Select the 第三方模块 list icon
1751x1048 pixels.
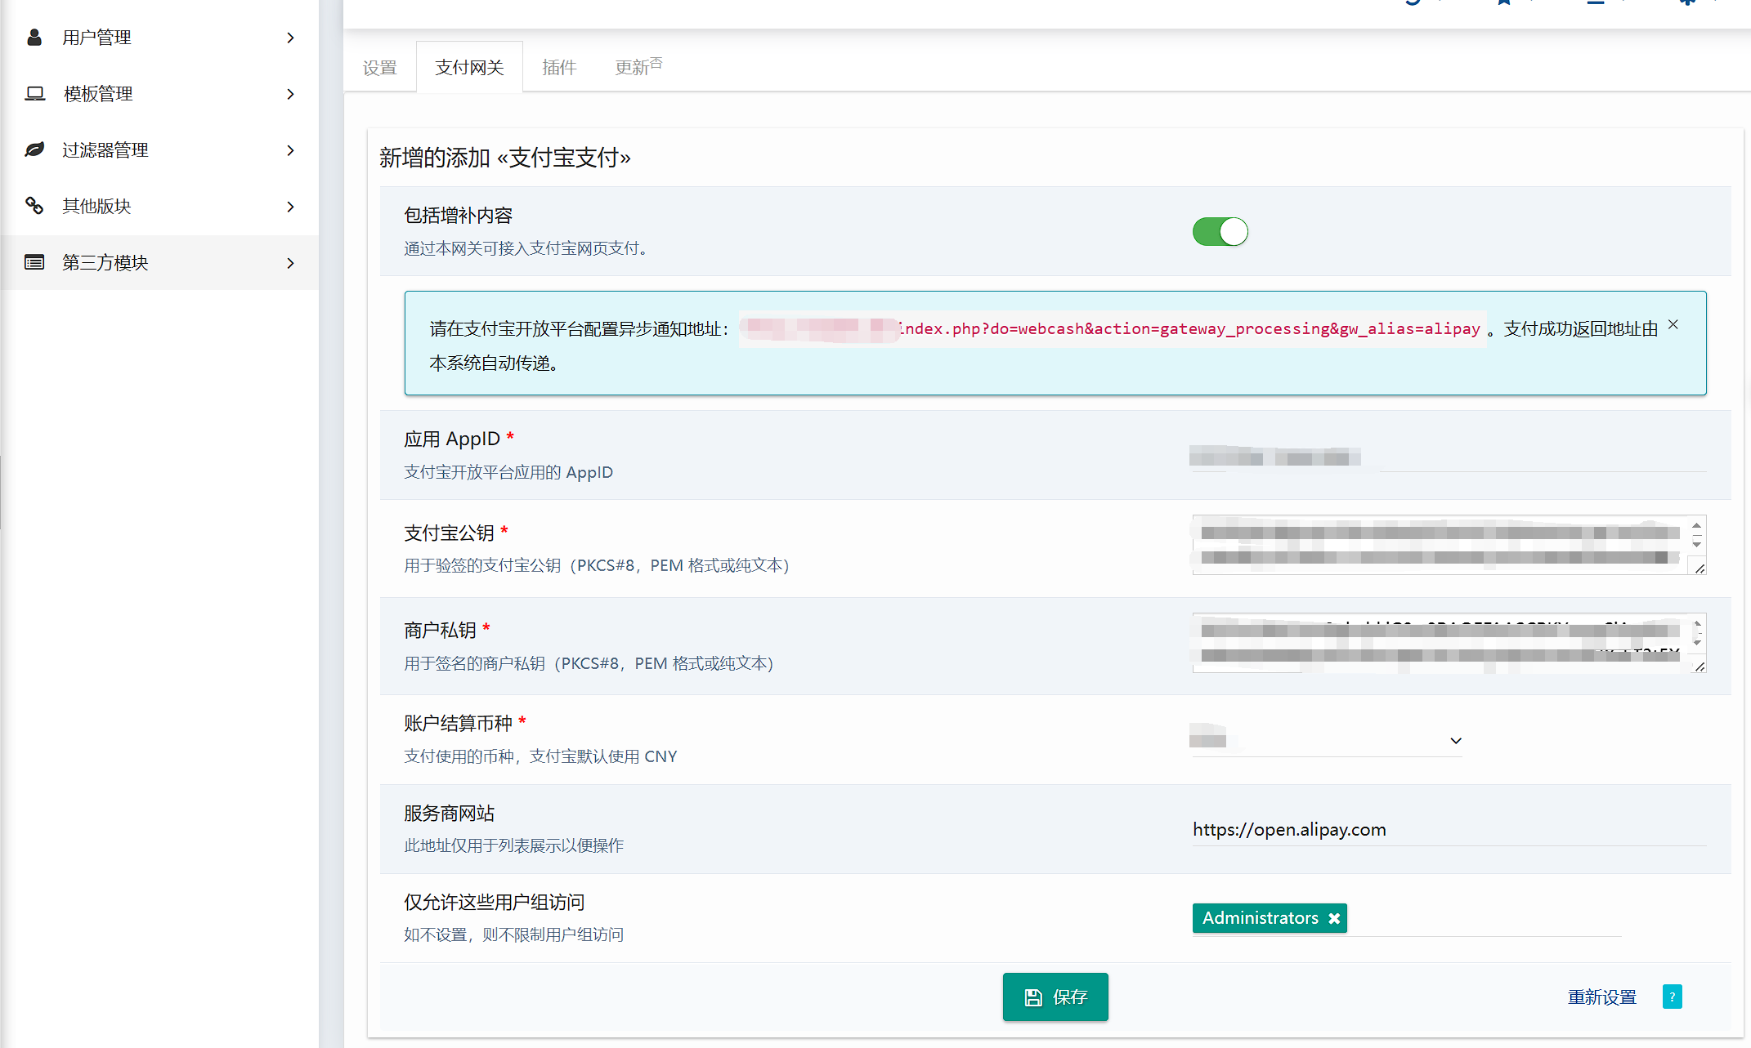tap(34, 262)
